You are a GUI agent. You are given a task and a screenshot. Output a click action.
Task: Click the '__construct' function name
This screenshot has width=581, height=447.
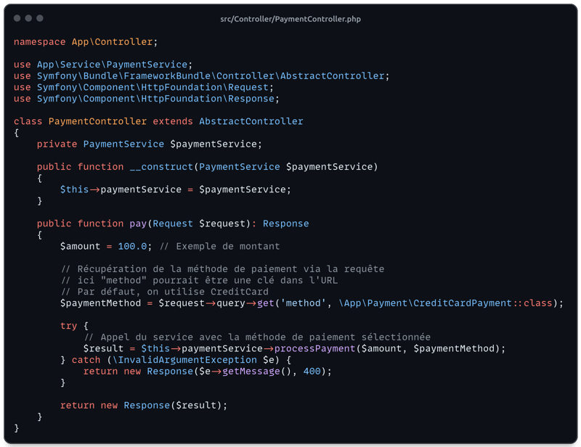click(161, 167)
